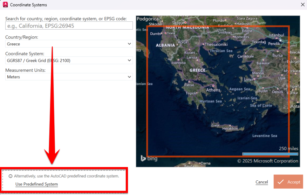Click the Myrtoan Sea label

[x=211, y=101]
